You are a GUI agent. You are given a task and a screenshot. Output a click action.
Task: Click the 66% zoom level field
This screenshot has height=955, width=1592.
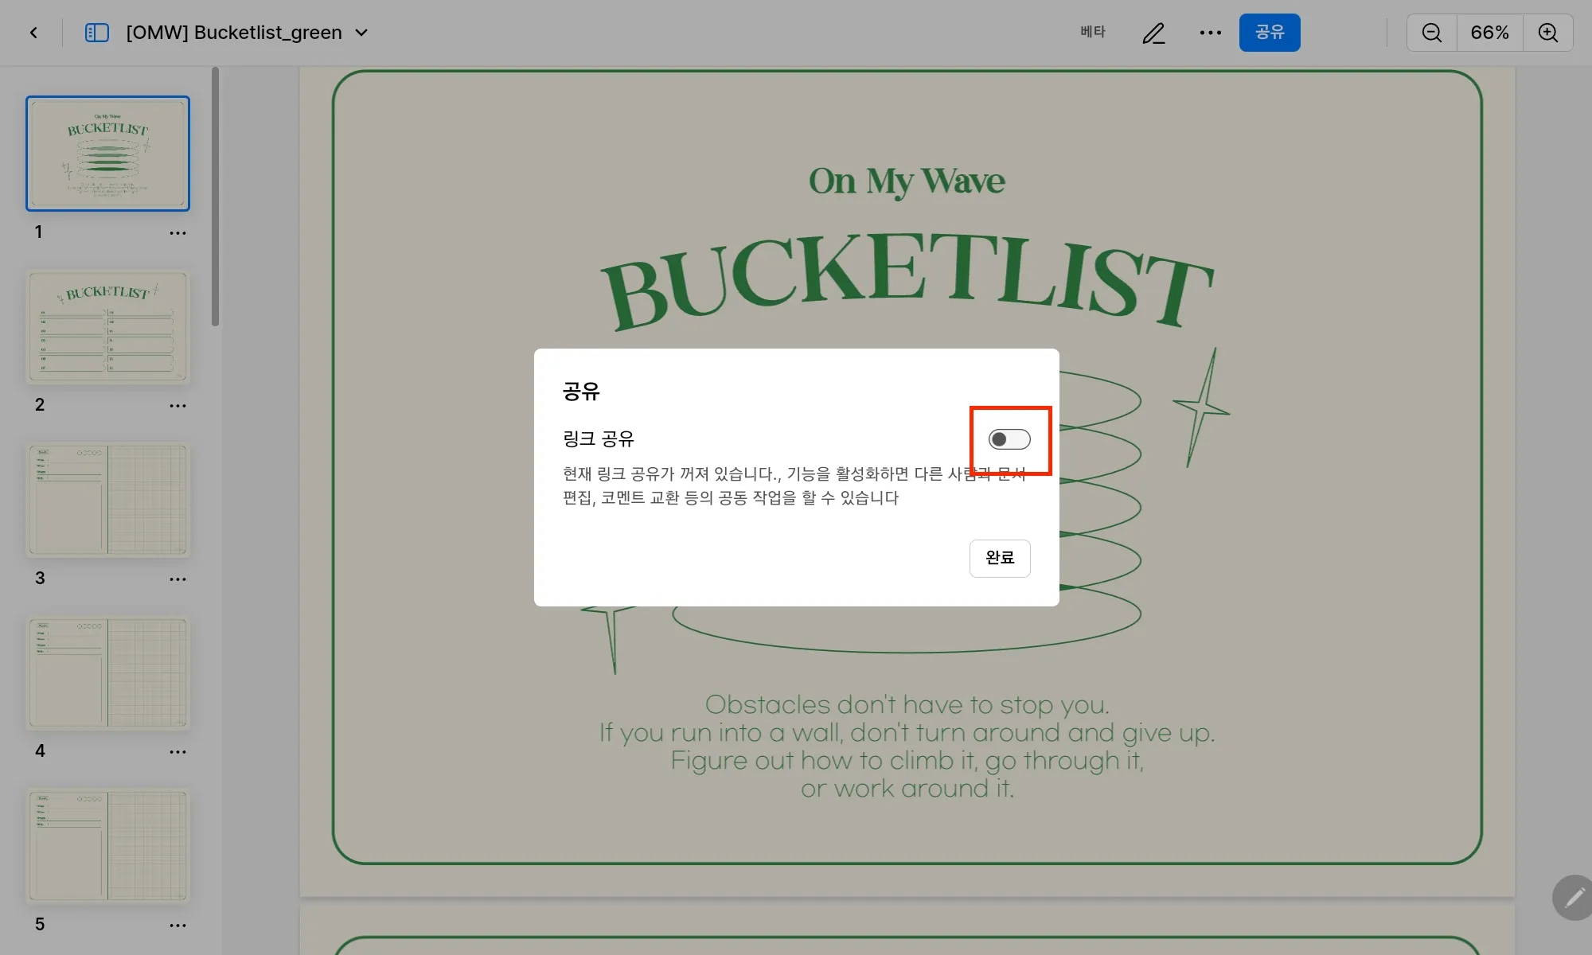pyautogui.click(x=1489, y=33)
